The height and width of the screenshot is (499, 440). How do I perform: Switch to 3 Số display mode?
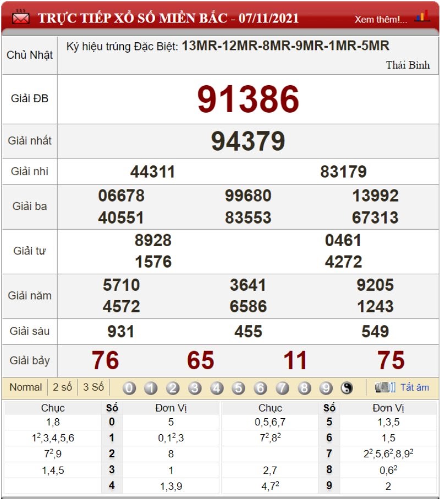(x=94, y=387)
